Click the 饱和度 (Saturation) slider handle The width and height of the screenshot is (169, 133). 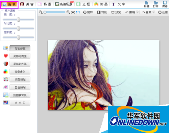(19, 37)
